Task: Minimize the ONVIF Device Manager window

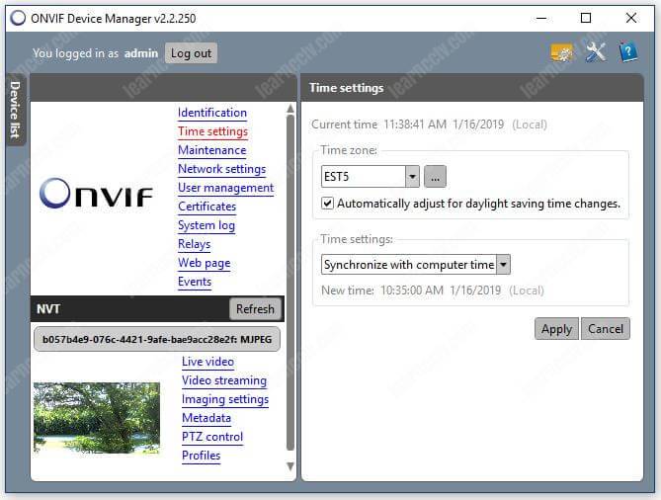Action: [x=541, y=18]
